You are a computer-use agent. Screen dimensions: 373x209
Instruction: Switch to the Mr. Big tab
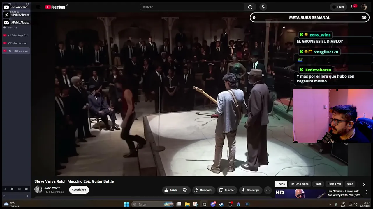tap(16, 35)
